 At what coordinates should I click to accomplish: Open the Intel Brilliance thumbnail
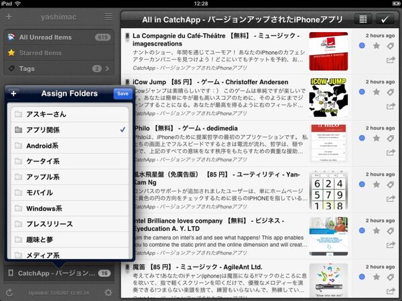(x=328, y=236)
